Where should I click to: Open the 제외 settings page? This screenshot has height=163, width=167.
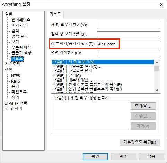click(15, 97)
